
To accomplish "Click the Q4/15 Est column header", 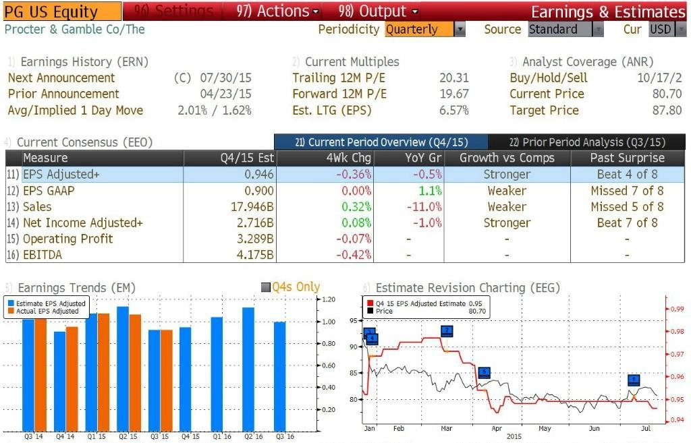I will point(229,158).
